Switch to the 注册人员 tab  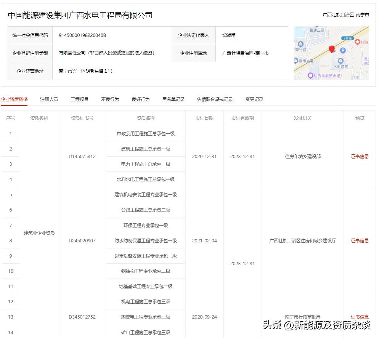pos(49,99)
